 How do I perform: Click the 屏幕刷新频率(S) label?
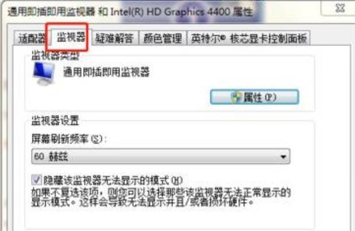coord(69,139)
